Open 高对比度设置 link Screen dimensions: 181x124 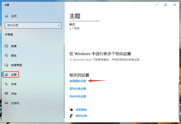(78, 89)
